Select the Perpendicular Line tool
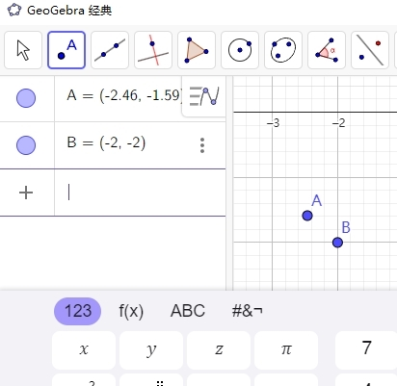397x386 pixels. point(153,50)
